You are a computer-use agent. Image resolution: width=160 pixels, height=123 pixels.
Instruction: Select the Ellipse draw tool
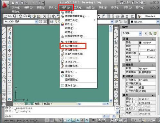[x=4, y=68]
